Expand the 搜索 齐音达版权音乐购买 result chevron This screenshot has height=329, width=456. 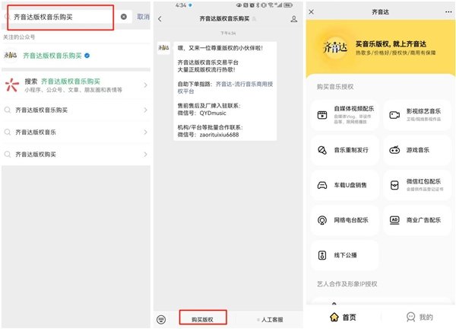145,85
